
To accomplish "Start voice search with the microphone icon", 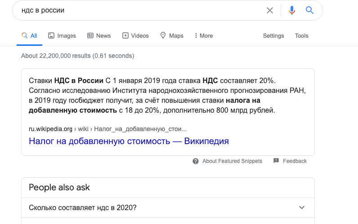I will click(x=291, y=10).
